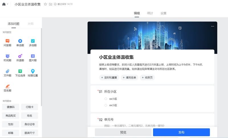This screenshot has width=228, height=138.
Task: Select the first xx小区 radio option
Action: [106, 99]
